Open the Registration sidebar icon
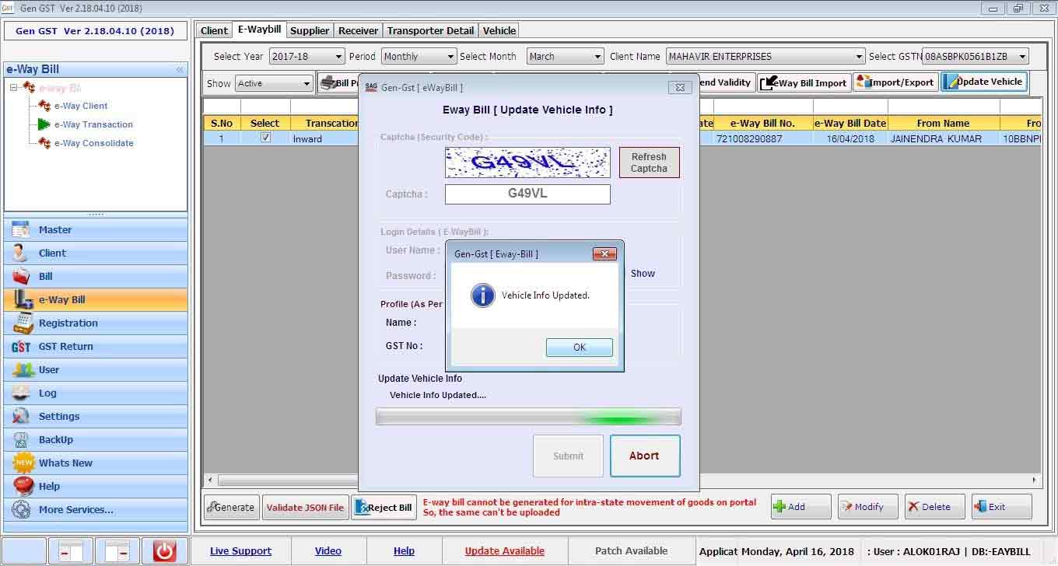Image resolution: width=1058 pixels, height=566 pixels. tap(23, 323)
